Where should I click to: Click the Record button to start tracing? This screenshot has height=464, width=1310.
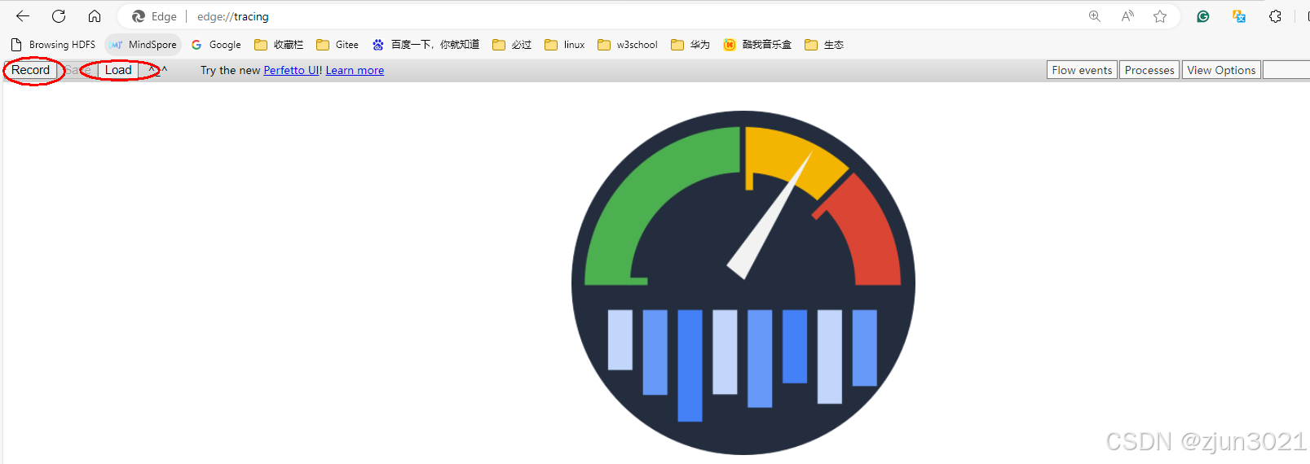[x=31, y=70]
